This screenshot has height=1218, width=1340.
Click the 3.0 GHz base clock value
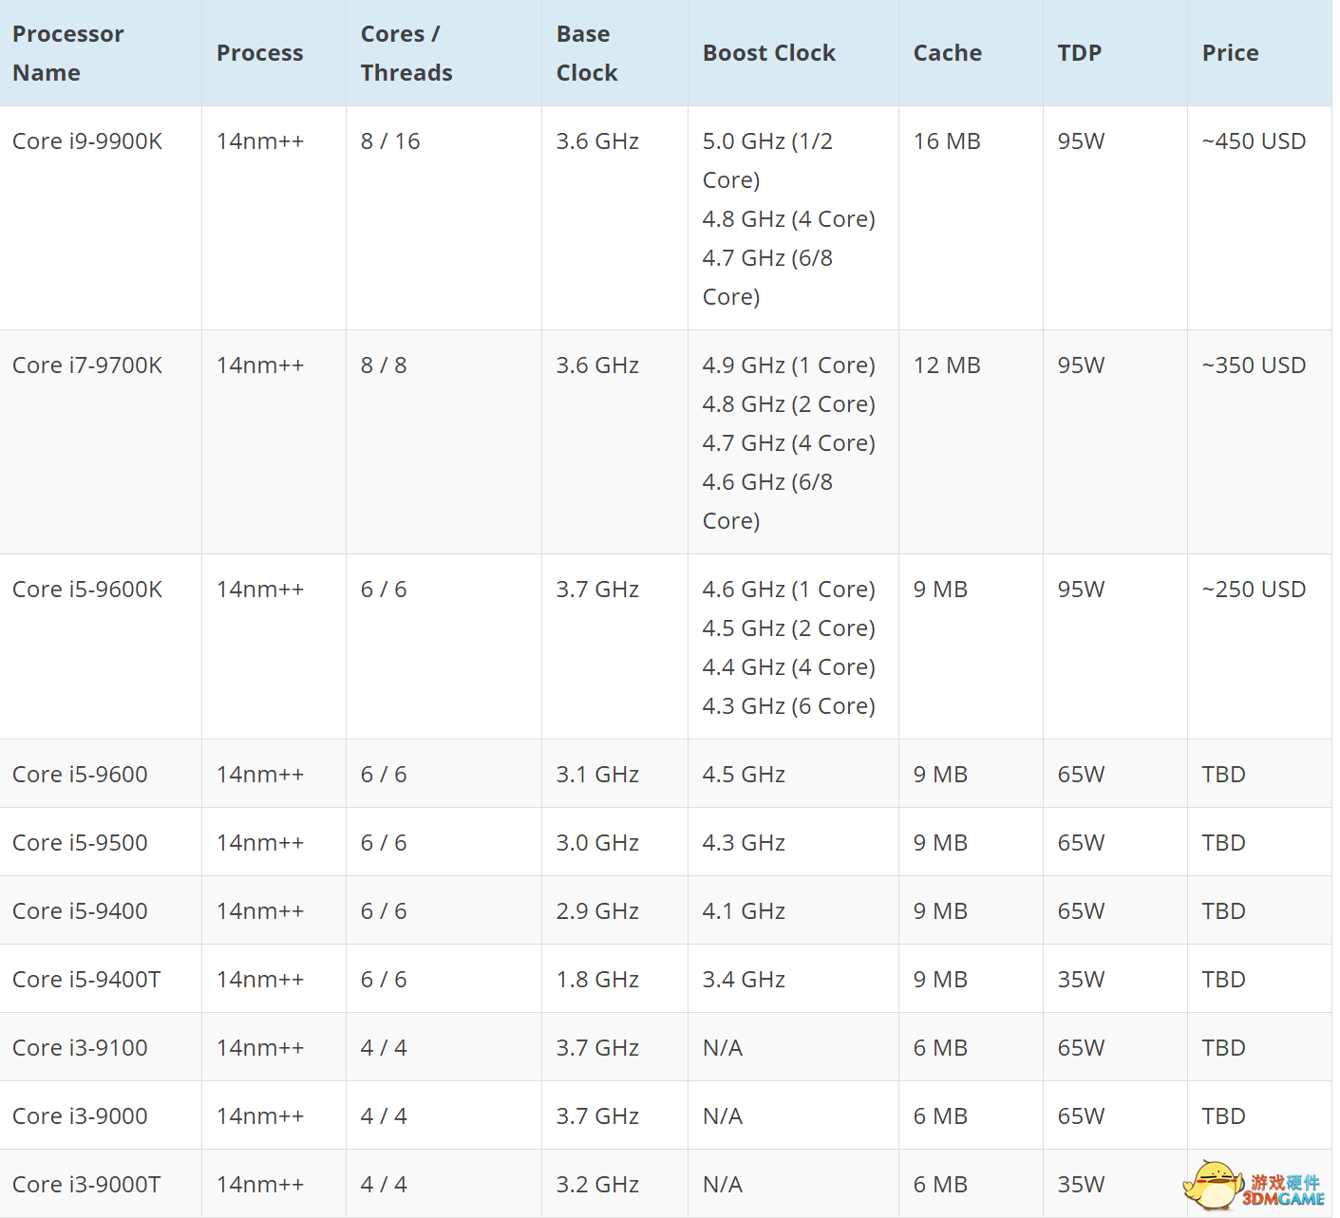[597, 843]
